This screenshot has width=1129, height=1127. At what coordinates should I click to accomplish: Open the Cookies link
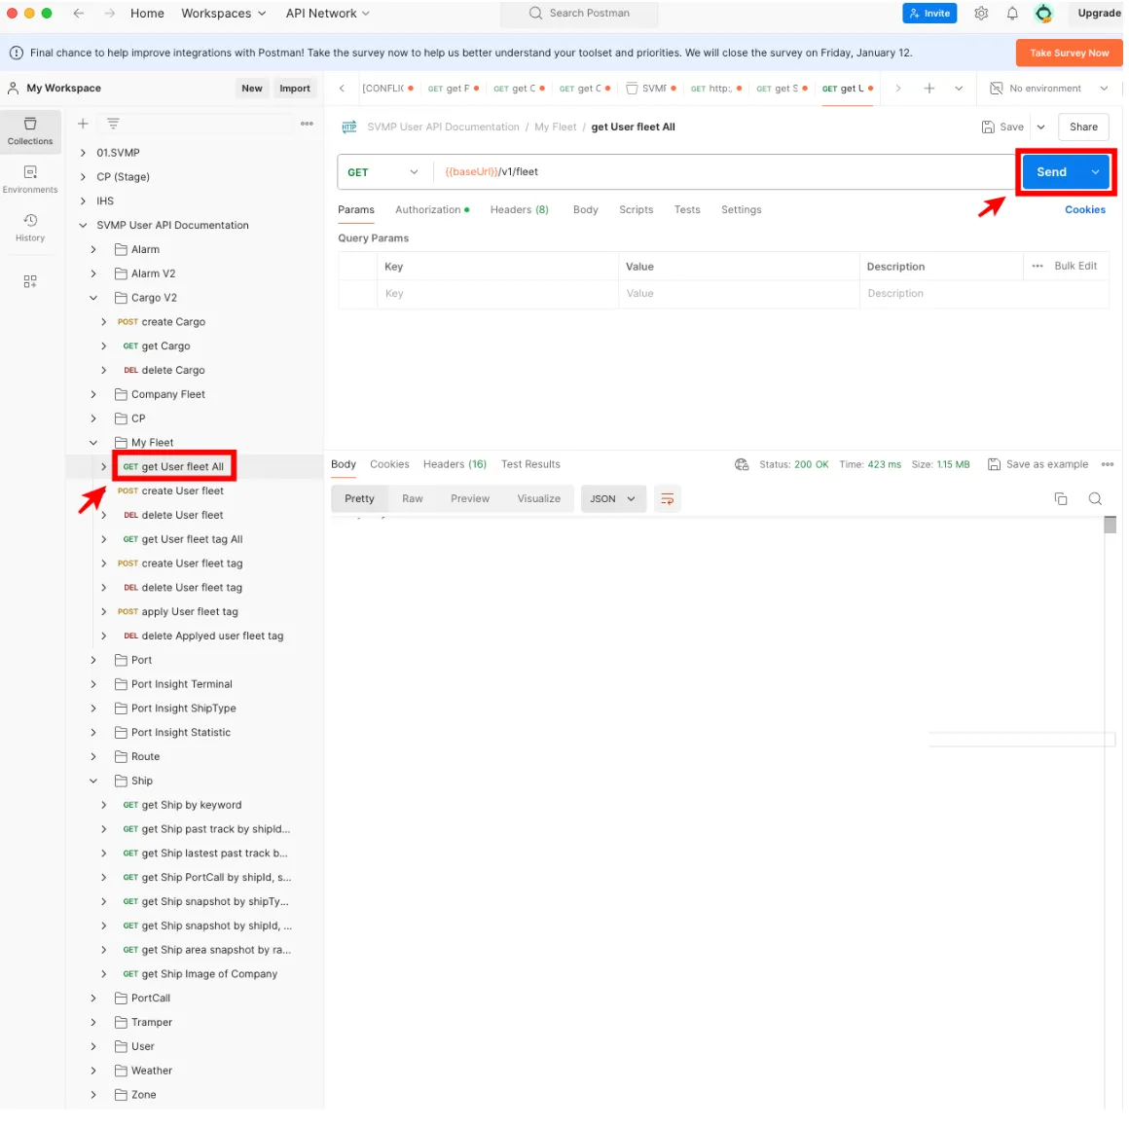1086,210
